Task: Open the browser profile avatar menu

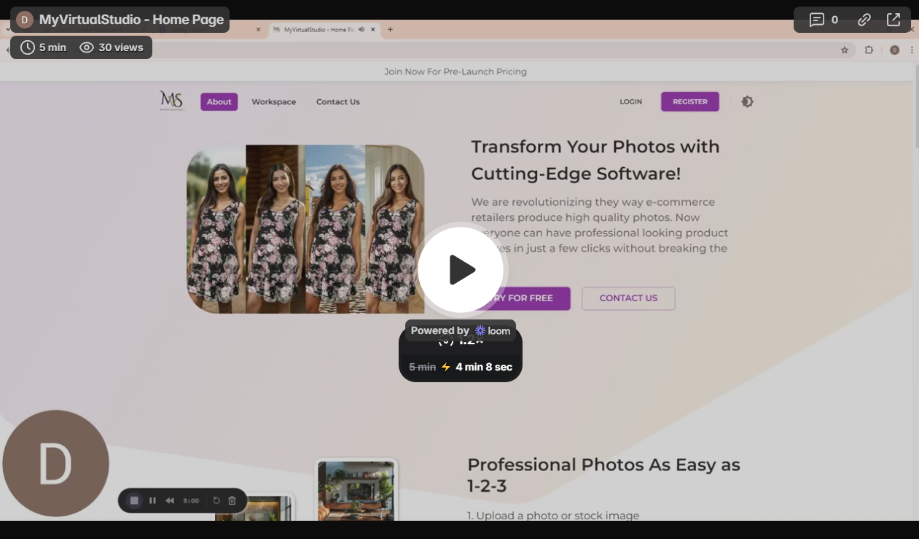Action: pos(894,50)
